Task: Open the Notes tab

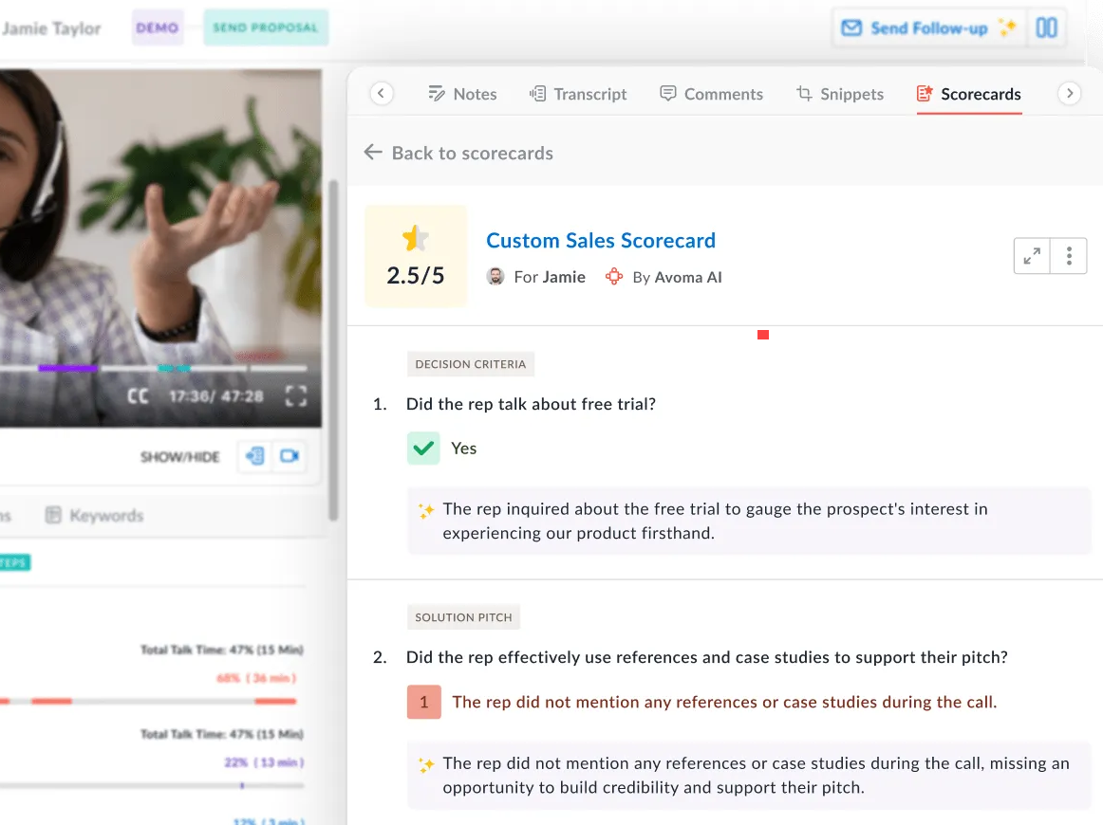Action: coord(462,94)
